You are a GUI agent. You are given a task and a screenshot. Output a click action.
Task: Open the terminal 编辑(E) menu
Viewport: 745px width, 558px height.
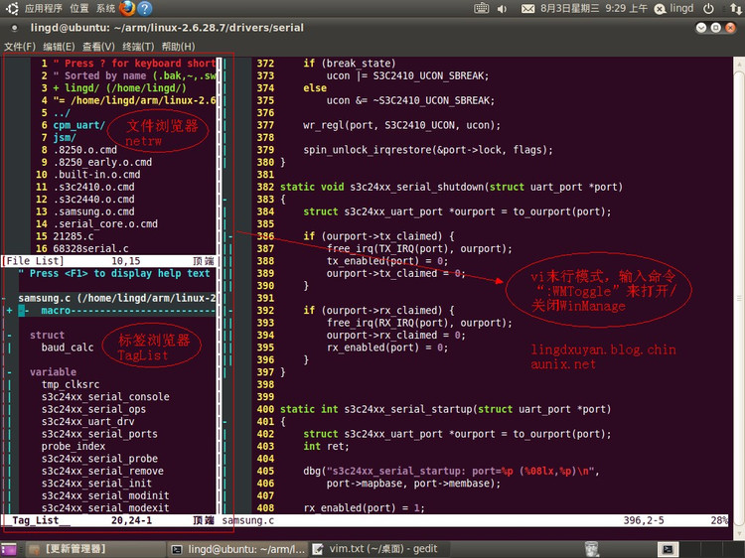(59, 47)
